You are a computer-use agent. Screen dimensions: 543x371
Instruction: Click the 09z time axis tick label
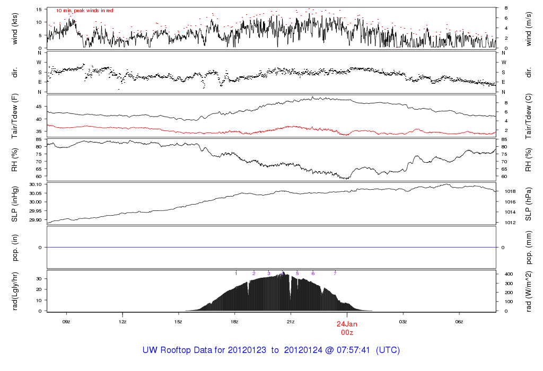(x=66, y=321)
